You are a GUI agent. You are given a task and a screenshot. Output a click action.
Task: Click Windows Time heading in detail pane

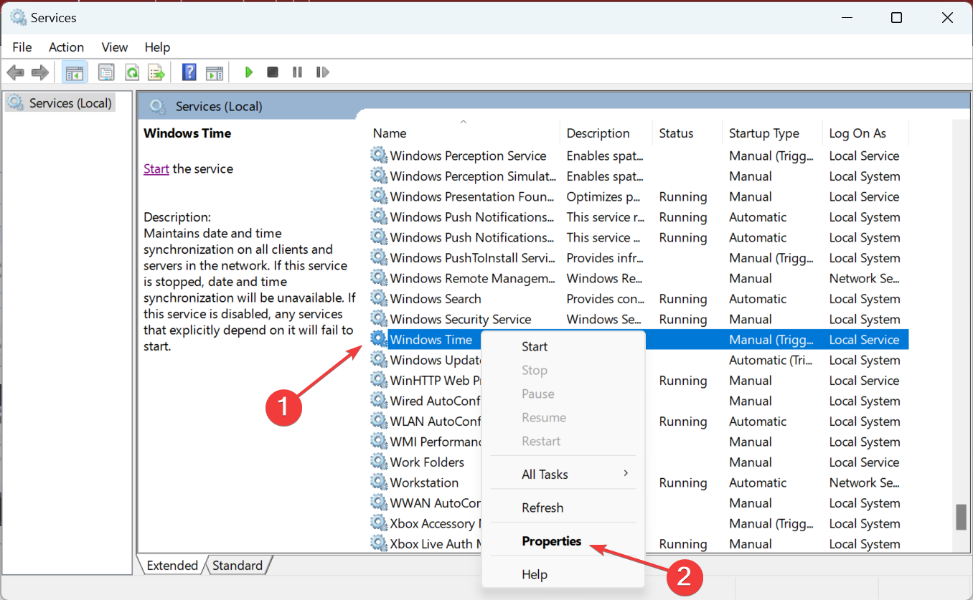187,133
